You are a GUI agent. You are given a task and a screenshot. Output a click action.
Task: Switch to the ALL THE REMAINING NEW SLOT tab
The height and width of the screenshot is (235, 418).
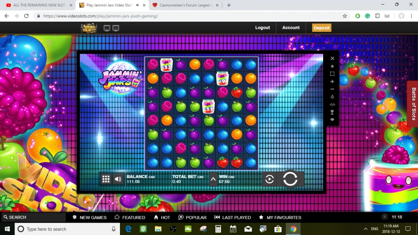(x=39, y=5)
